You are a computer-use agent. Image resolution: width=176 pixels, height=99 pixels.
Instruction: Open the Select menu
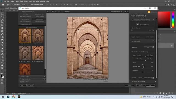tap(26, 1)
